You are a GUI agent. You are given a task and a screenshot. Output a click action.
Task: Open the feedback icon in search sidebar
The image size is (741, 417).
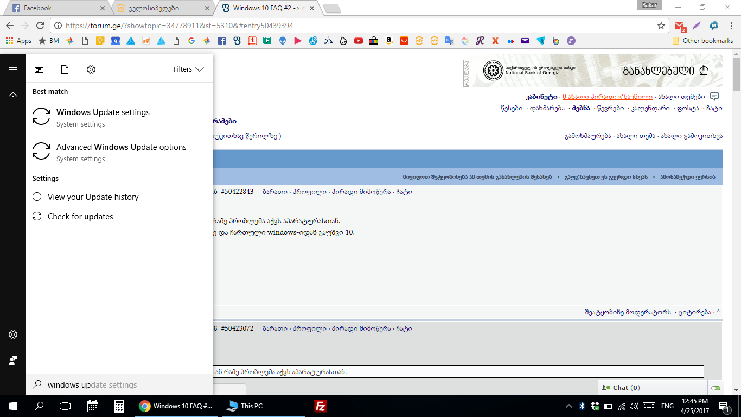pos(13,361)
